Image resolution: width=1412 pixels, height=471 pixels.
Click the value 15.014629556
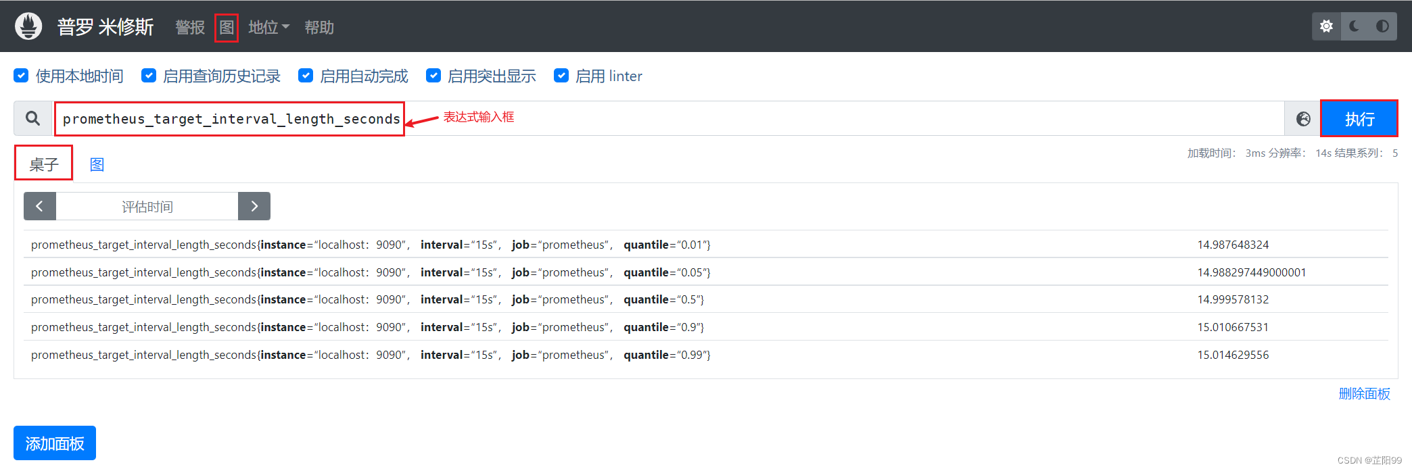[x=1233, y=355]
